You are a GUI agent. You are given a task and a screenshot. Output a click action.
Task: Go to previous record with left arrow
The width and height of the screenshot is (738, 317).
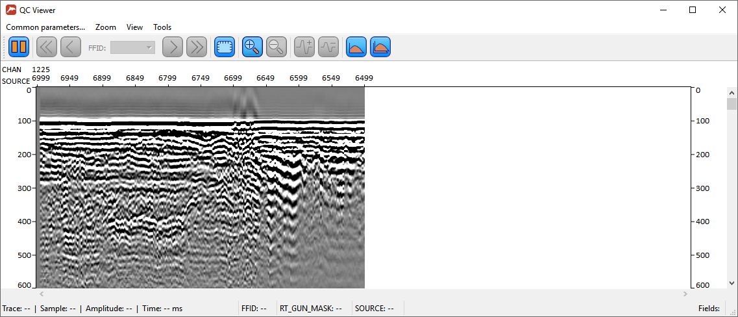point(71,47)
